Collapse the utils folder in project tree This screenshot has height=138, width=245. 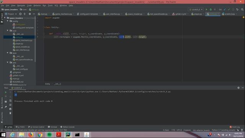click(8, 62)
